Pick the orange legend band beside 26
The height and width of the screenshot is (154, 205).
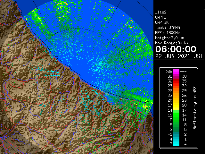(x=176, y=91)
